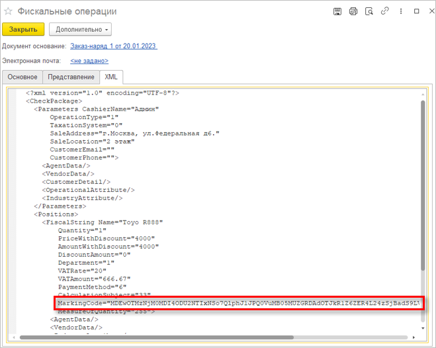Click the highlighted MarkingCode line

(238, 303)
